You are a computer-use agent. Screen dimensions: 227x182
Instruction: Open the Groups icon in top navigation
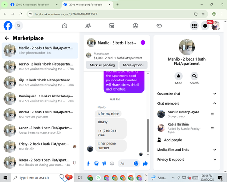(x=135, y=25)
